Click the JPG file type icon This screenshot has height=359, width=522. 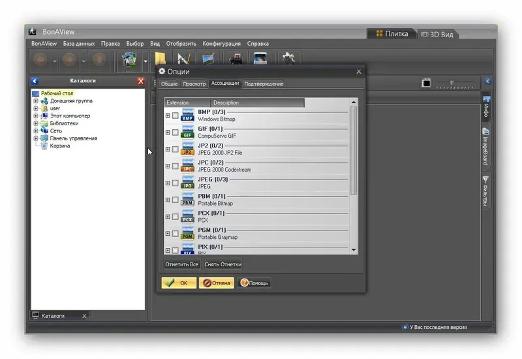(187, 183)
